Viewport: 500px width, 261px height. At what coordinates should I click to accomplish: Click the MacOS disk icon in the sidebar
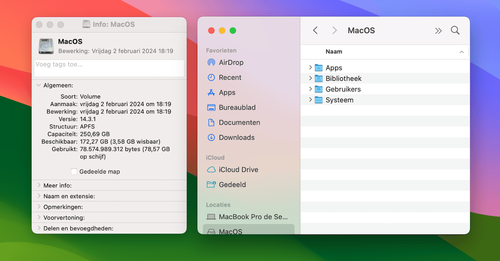click(x=211, y=232)
